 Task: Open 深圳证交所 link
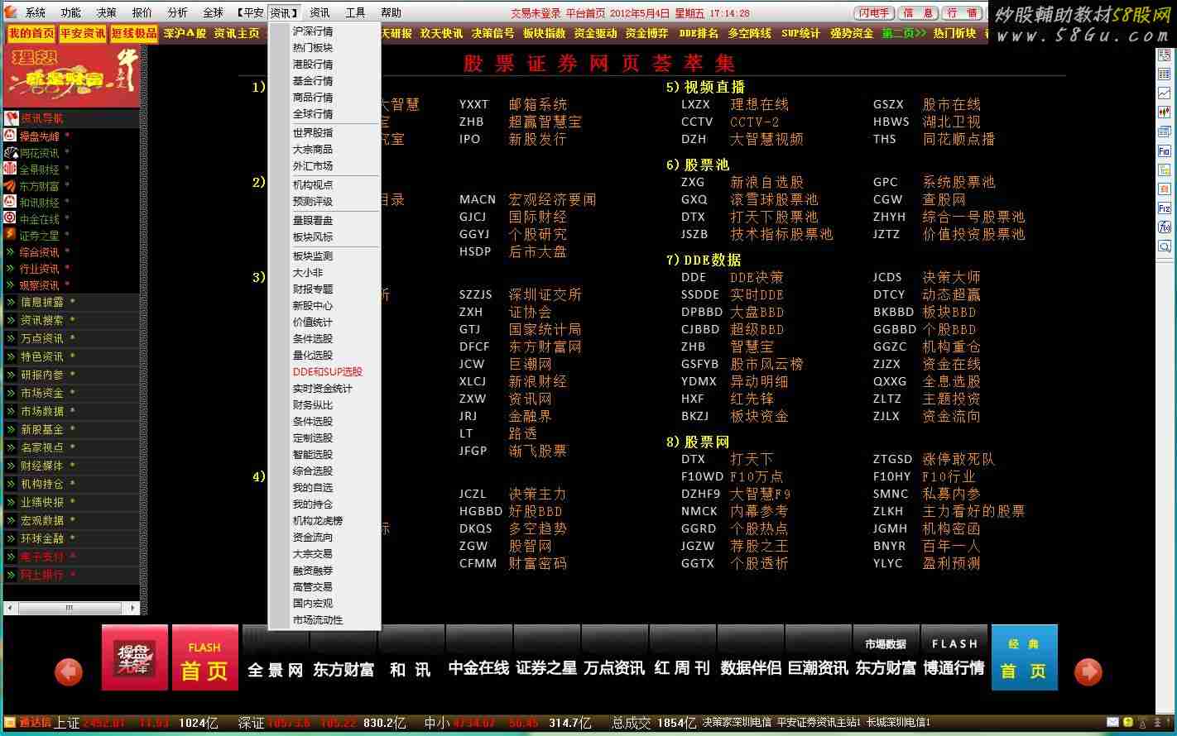[545, 294]
